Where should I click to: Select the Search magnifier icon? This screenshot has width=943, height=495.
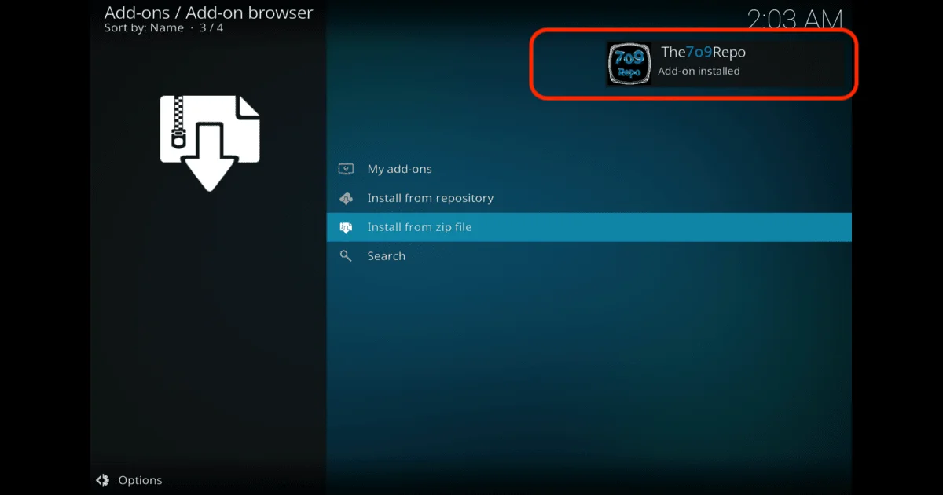pyautogui.click(x=346, y=255)
